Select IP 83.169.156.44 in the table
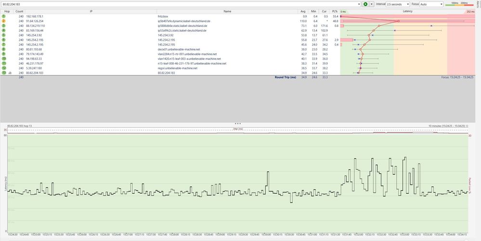The width and height of the screenshot is (481, 241). point(35,30)
